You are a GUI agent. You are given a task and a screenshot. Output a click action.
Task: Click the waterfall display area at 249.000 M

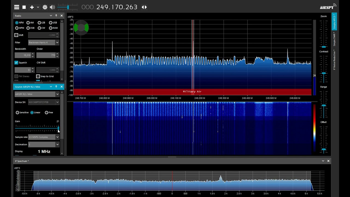pyautogui.click(x=152, y=129)
